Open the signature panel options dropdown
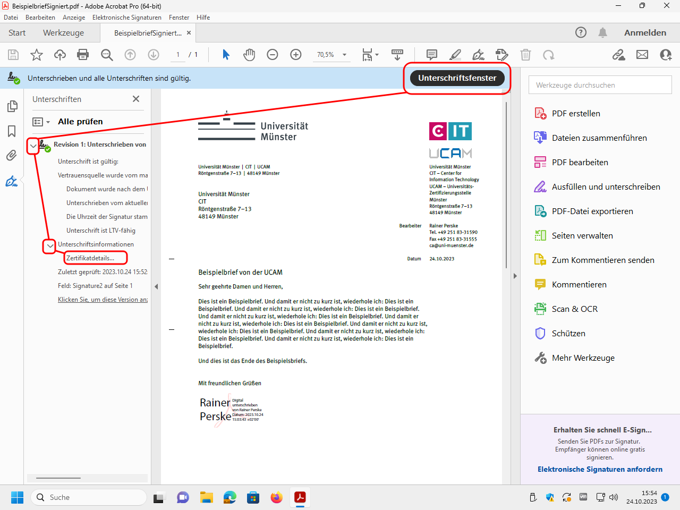680x510 pixels. coord(41,122)
